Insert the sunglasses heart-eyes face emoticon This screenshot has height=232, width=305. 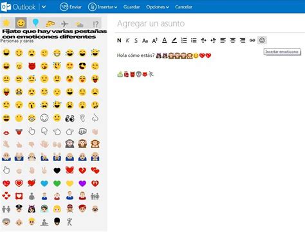coord(82,66)
